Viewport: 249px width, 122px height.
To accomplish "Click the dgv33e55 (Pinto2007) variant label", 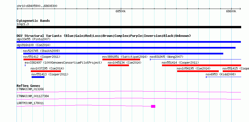I will [x=34, y=39].
